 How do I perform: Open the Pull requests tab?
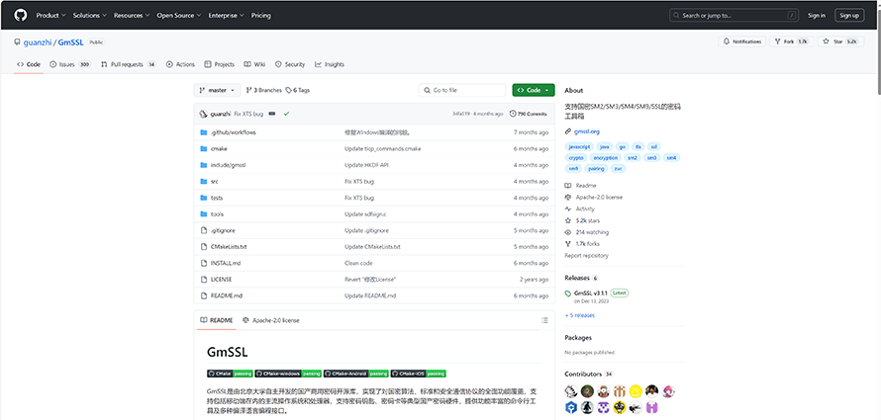tap(128, 64)
